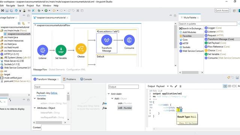Viewport: 240px width, 135px height.
Task: Click the Open Perspective icon near Quick Access
Action: tap(234, 10)
